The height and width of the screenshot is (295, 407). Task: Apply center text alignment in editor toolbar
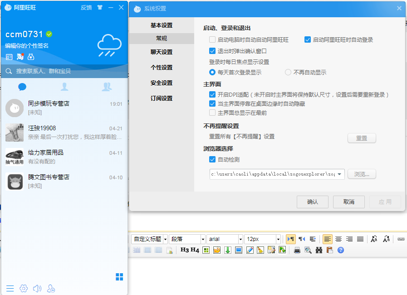tap(338, 239)
